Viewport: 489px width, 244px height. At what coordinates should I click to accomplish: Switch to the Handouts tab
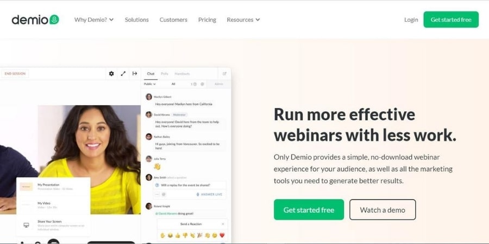pyautogui.click(x=182, y=74)
